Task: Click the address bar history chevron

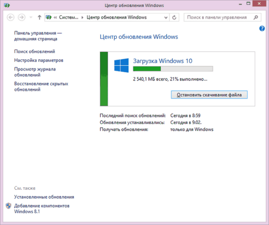Action: point(166,18)
